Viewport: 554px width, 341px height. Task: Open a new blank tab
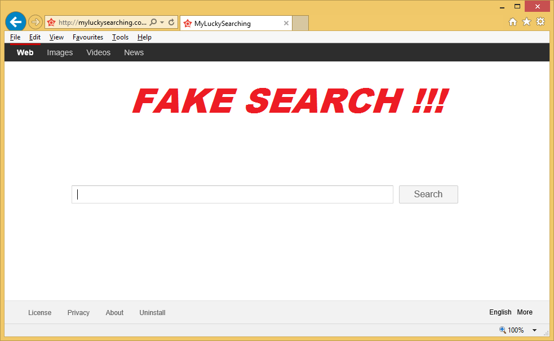pos(300,23)
